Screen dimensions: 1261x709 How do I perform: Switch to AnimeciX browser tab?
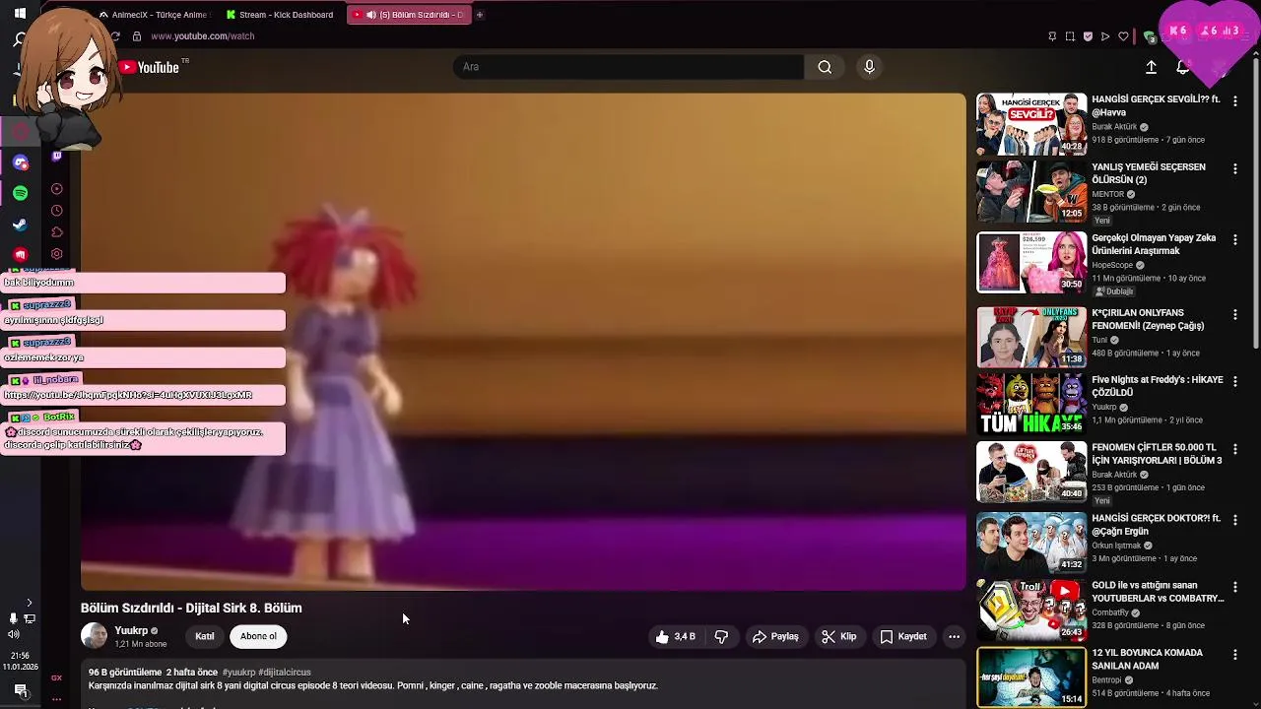tap(154, 15)
